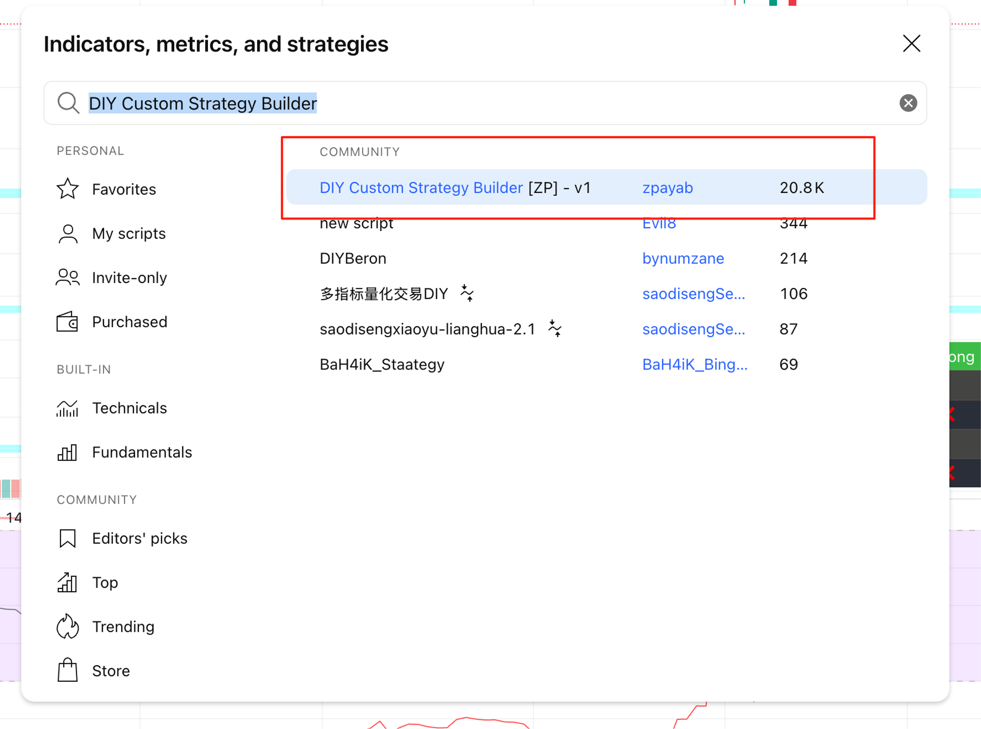Open Trending flame icon category
Viewport: 981px width, 729px height.
pos(67,626)
